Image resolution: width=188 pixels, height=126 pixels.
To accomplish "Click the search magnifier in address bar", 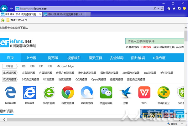I will (x=155, y=8).
